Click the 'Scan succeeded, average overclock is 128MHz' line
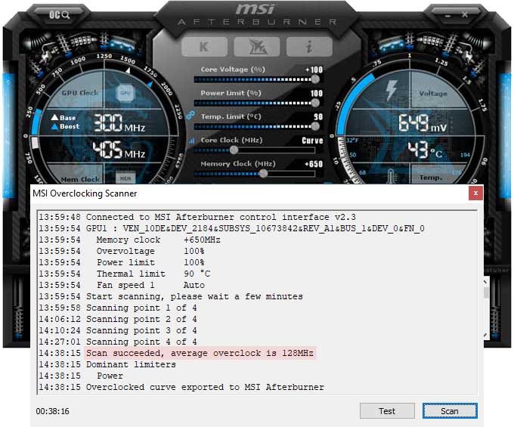Viewport: 514px width, 427px height. pos(200,353)
